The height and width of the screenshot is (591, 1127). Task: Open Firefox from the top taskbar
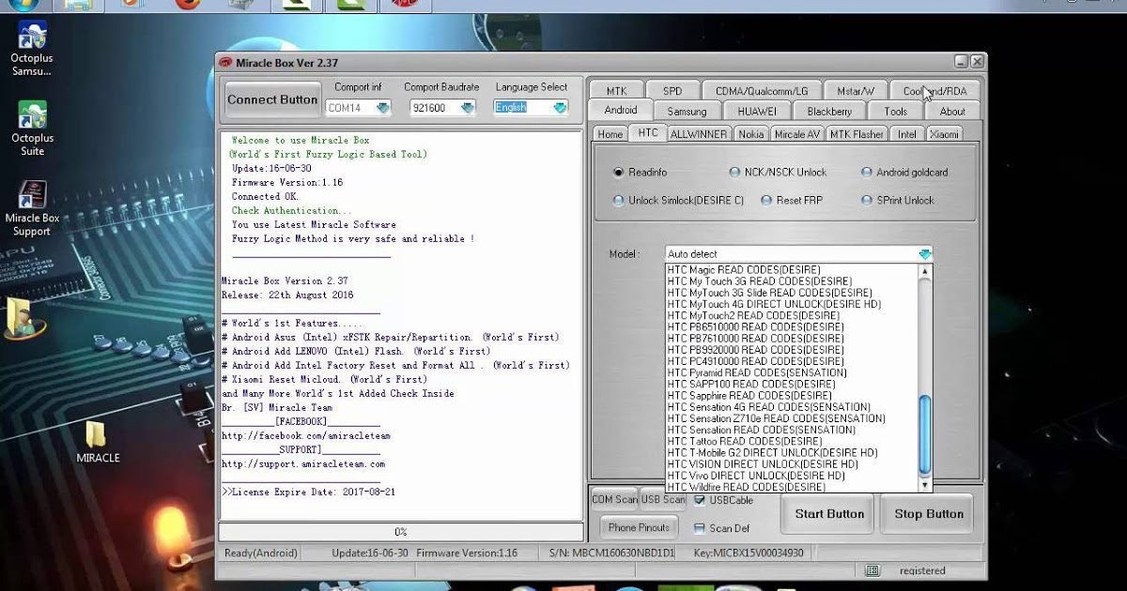coord(187,5)
